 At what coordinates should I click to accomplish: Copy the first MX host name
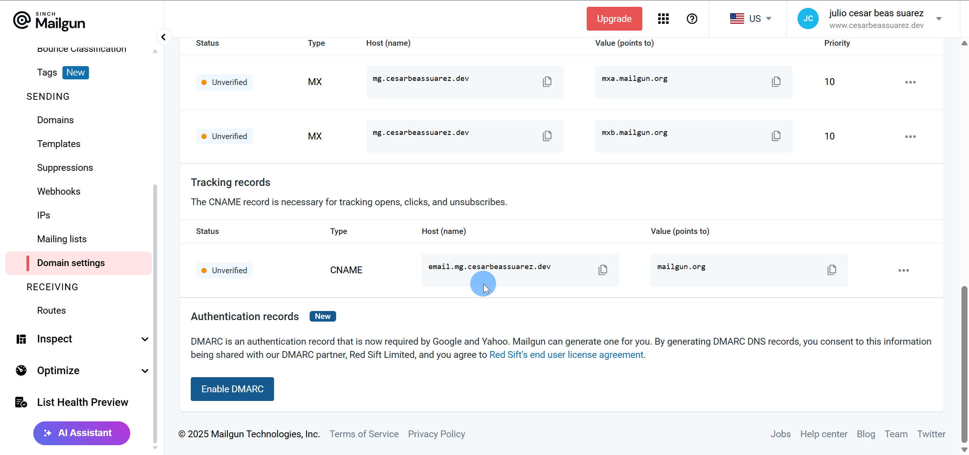pos(547,81)
